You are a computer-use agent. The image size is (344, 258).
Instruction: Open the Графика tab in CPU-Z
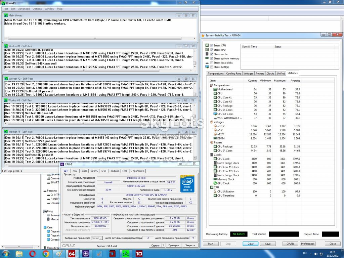pyautogui.click(x=114, y=171)
